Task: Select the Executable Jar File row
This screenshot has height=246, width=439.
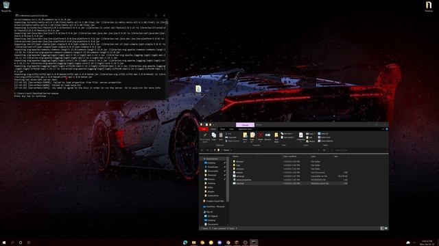Action: 289,176
